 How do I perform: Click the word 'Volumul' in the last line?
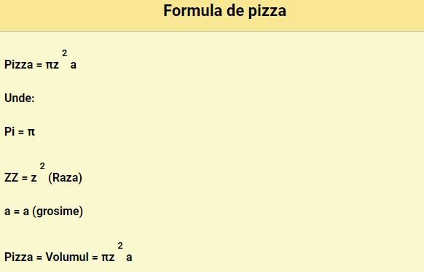point(67,257)
